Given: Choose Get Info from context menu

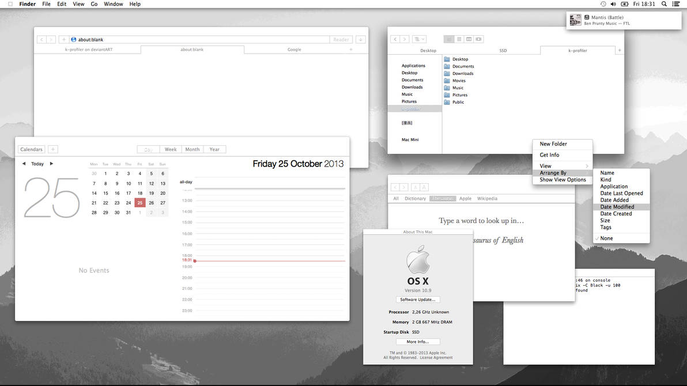Looking at the screenshot, I should point(563,155).
